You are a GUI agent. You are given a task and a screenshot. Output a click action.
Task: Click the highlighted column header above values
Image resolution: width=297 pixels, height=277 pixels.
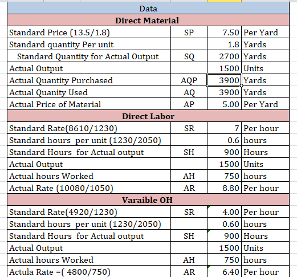(x=224, y=1)
